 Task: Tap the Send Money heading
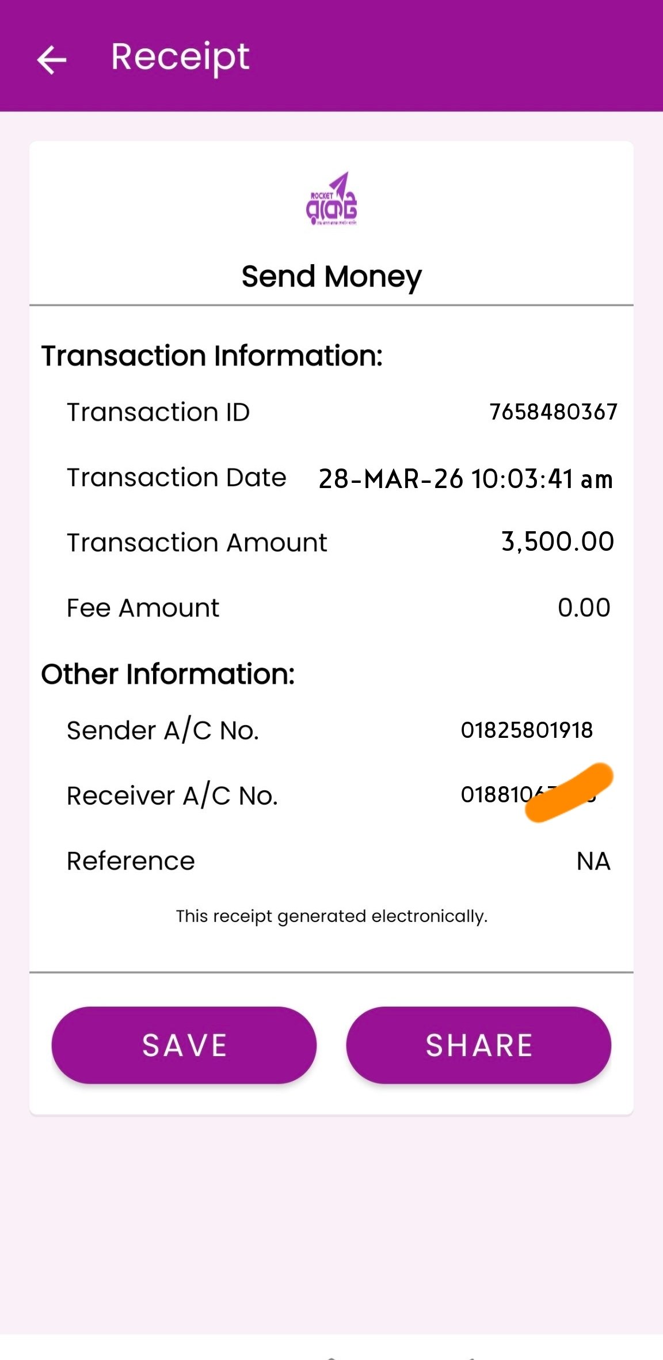tap(331, 277)
